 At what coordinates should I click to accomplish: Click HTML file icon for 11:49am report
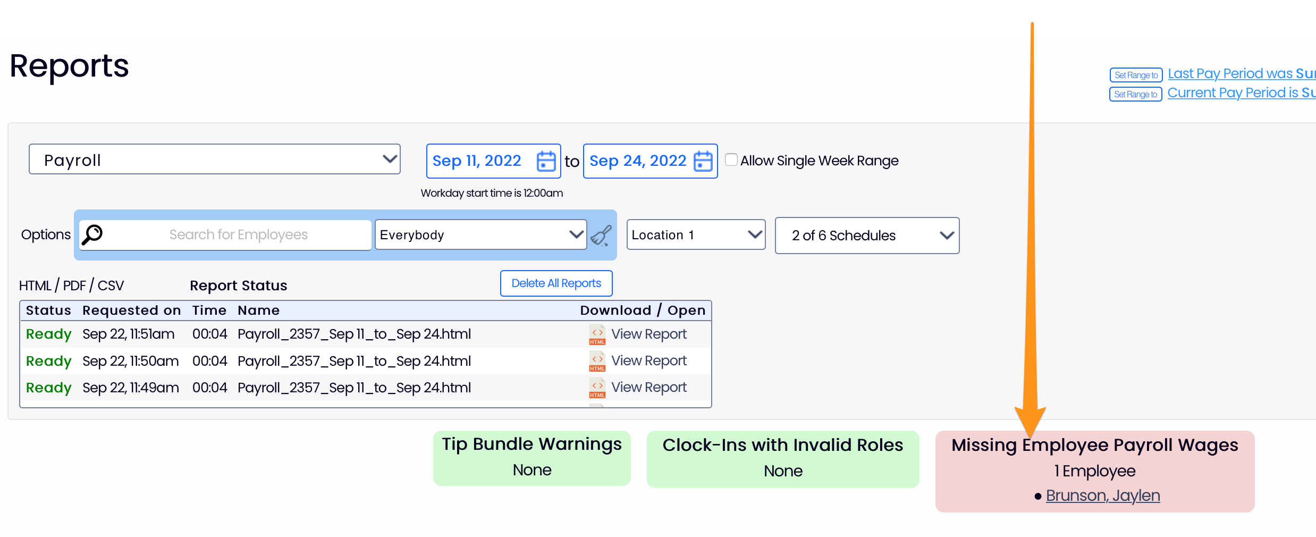pos(597,388)
